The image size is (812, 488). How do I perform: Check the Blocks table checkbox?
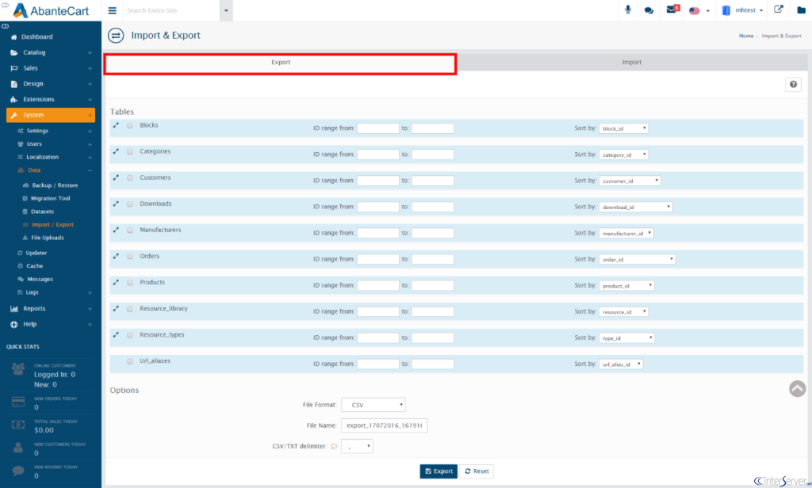tap(130, 126)
